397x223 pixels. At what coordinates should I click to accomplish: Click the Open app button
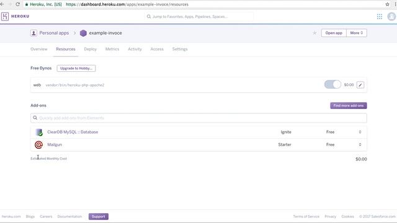click(x=334, y=33)
